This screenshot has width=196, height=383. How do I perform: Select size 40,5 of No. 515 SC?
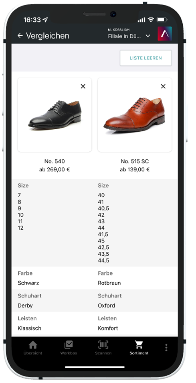point(103,209)
